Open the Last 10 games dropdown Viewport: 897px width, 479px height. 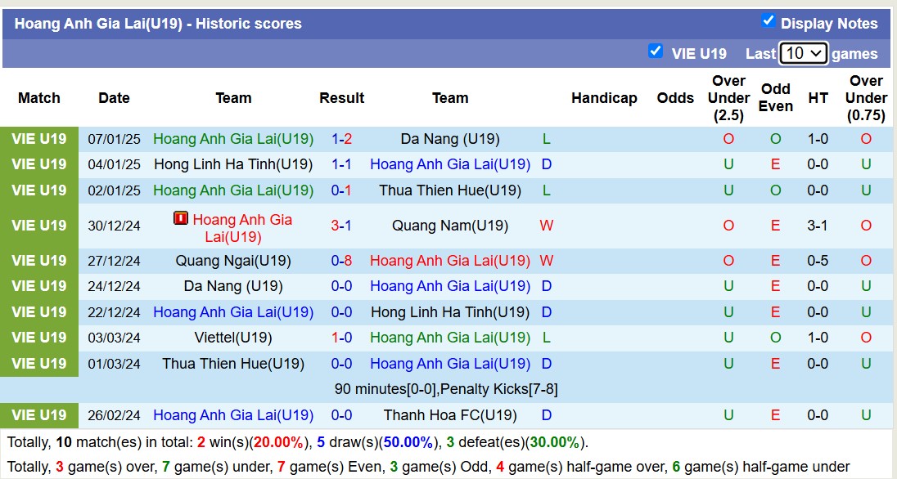tap(805, 51)
